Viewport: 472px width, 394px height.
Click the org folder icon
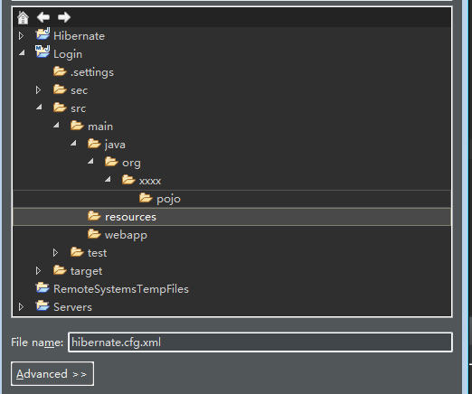coord(111,162)
